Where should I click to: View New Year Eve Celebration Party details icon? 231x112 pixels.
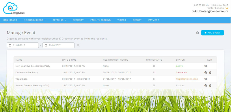pos(206,66)
